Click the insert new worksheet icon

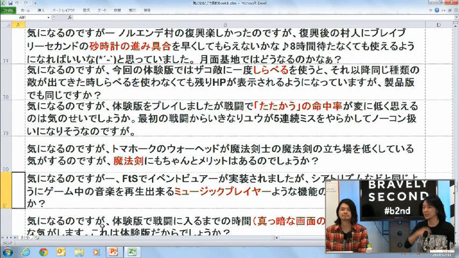37,238
